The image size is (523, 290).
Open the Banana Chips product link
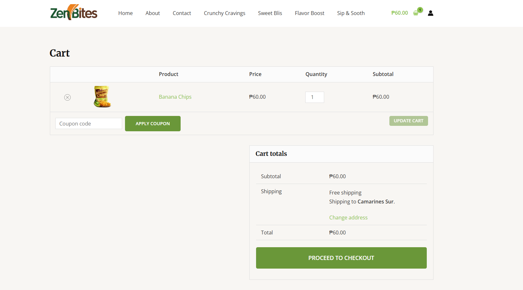(175, 97)
